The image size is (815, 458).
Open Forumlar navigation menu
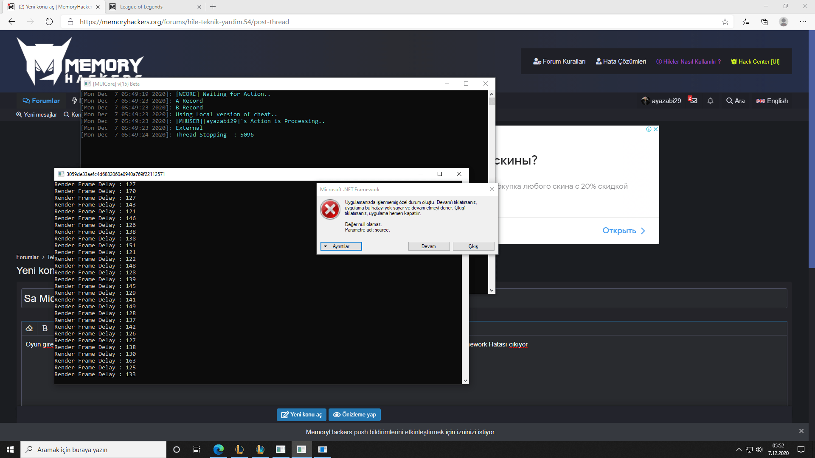pos(41,101)
